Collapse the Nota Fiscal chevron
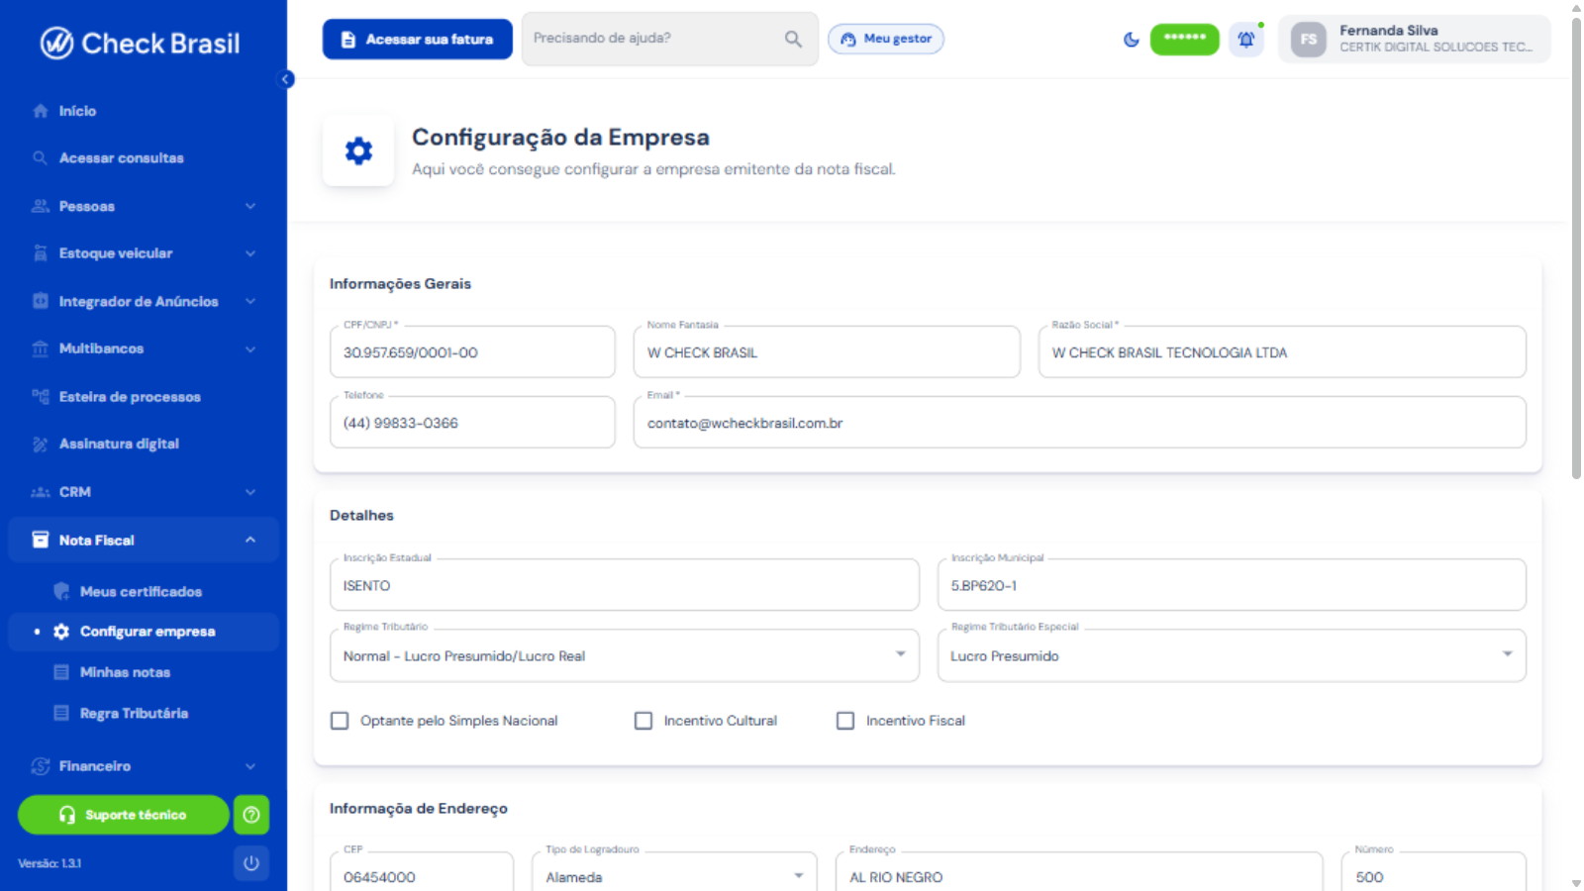The image size is (1584, 891). coord(250,540)
